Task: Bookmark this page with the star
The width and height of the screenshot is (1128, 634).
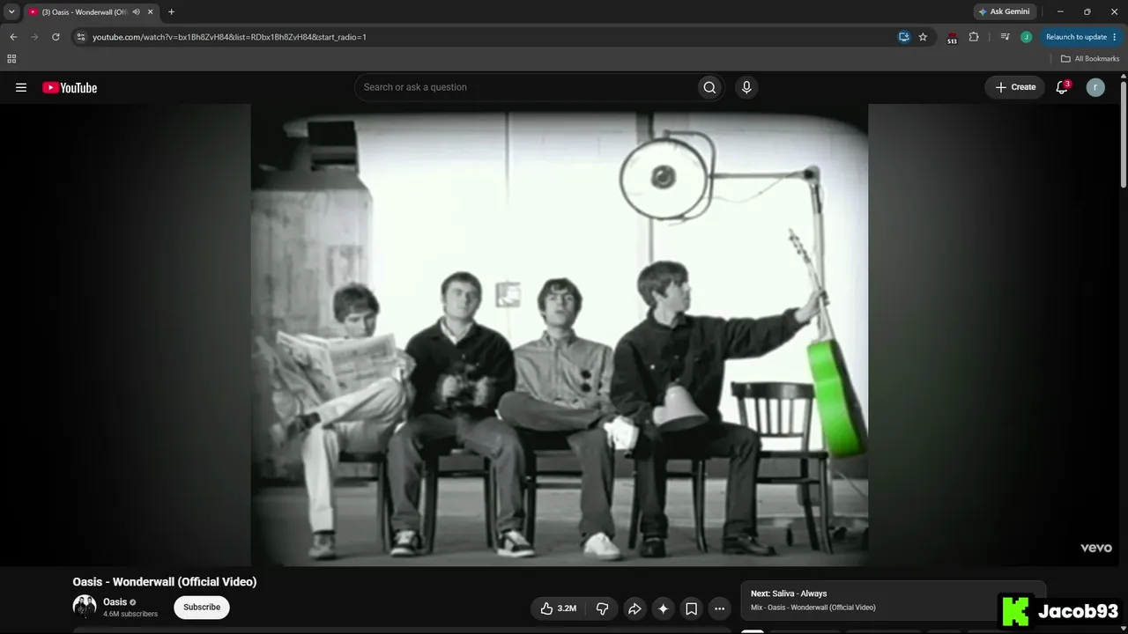Action: (923, 37)
